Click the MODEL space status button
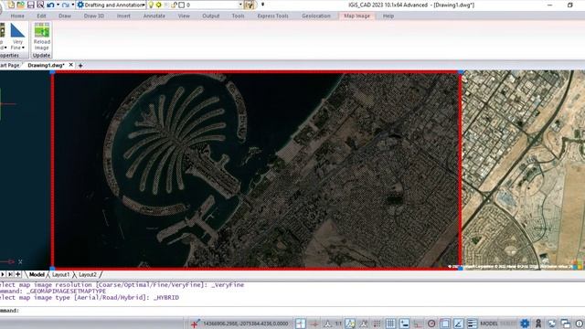The height and width of the screenshot is (329, 585). (489, 324)
